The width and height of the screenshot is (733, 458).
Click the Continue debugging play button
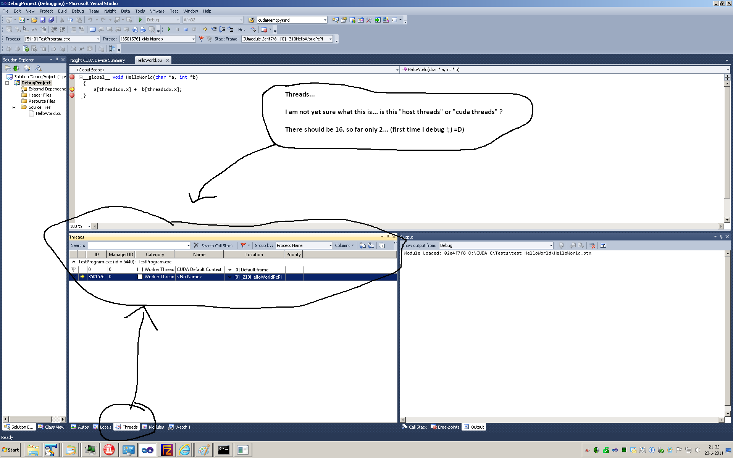[169, 29]
